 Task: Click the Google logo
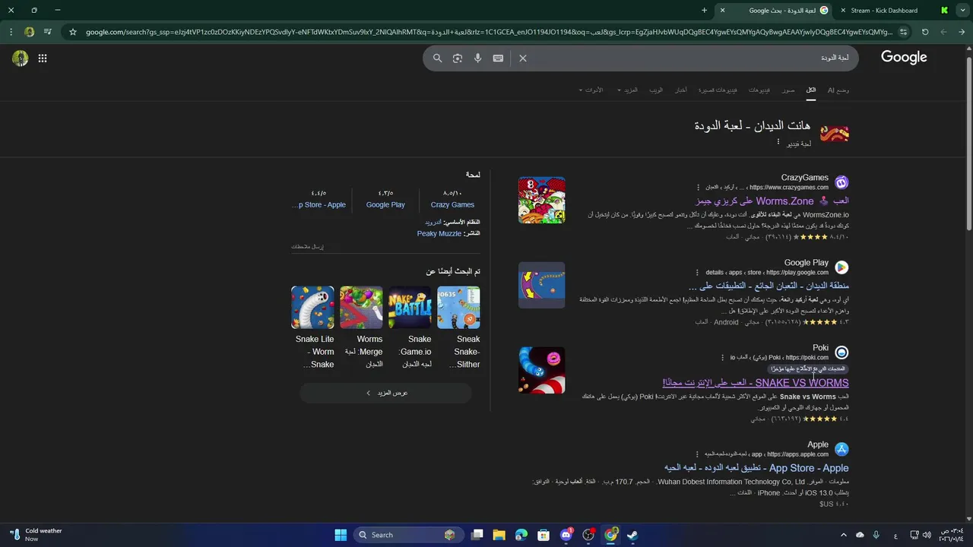coord(904,58)
